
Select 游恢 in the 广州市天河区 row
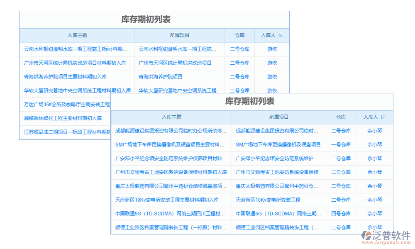click(271, 63)
